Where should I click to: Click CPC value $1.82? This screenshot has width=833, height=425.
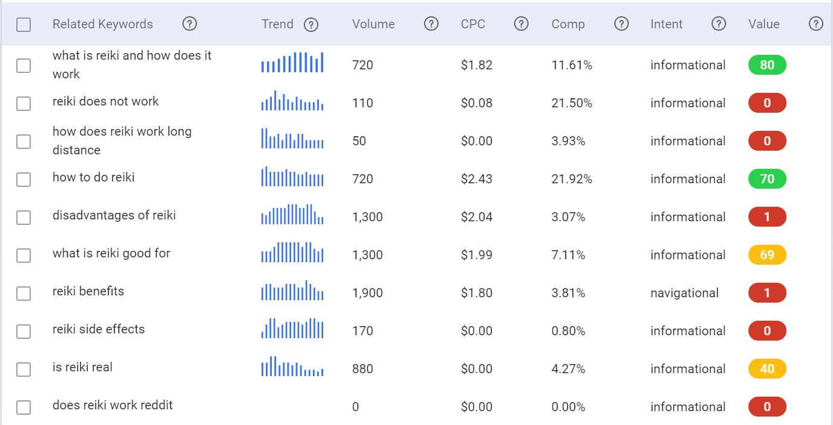477,65
